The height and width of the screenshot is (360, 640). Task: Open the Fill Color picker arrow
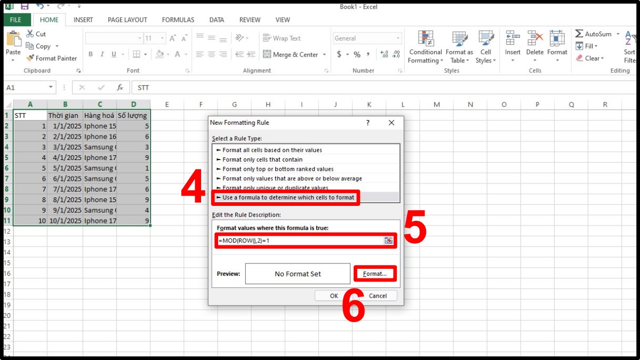click(x=168, y=54)
